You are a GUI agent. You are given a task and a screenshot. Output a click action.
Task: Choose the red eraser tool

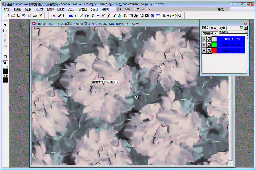tap(60, 15)
